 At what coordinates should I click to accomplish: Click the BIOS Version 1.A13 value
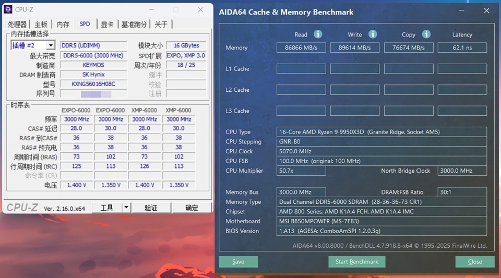click(x=382, y=231)
